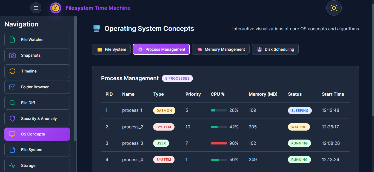374x172 pixels.
Task: Select the File System document icon in sidebar
Action: pos(12,149)
